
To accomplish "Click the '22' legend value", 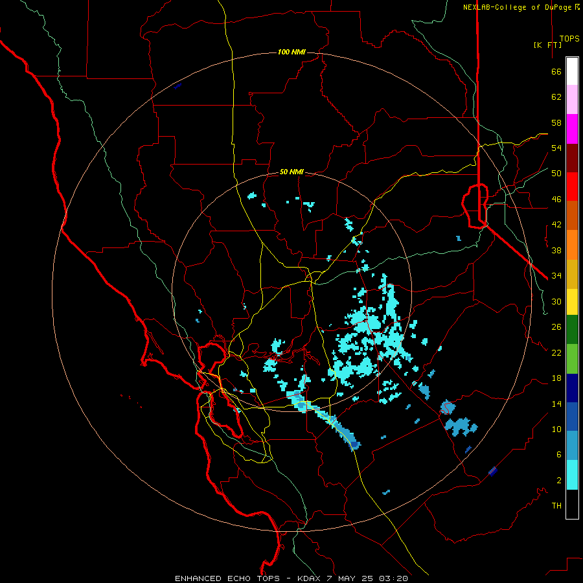I will click(556, 352).
